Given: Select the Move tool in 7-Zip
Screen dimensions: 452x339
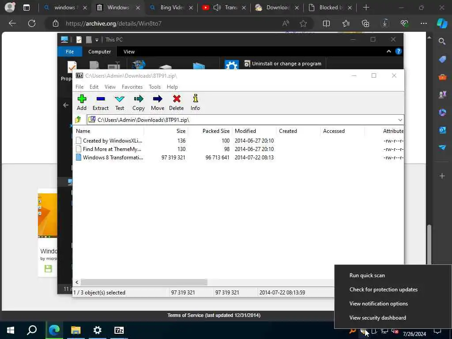Looking at the screenshot, I should [x=158, y=102].
